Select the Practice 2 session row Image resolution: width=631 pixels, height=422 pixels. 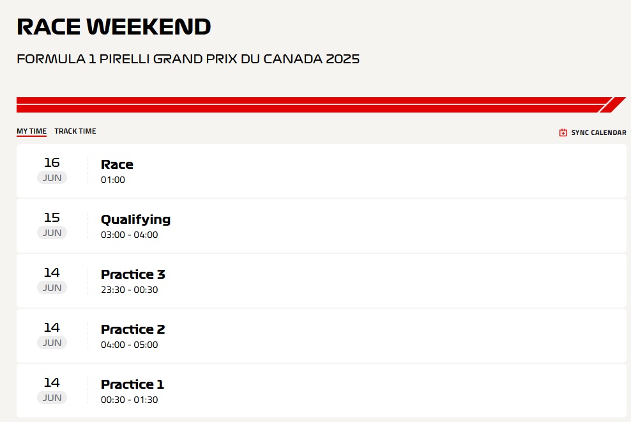coord(321,336)
